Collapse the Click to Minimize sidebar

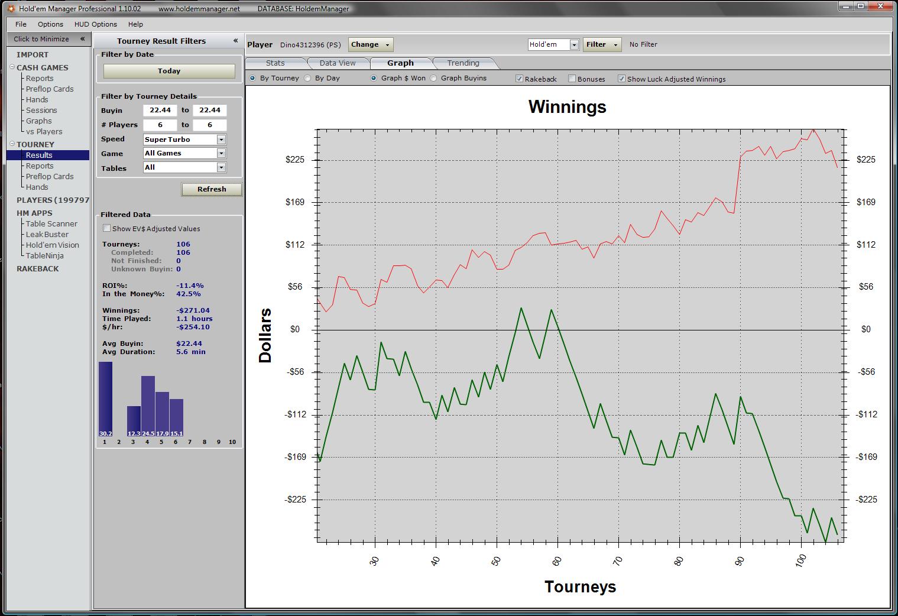click(x=82, y=39)
